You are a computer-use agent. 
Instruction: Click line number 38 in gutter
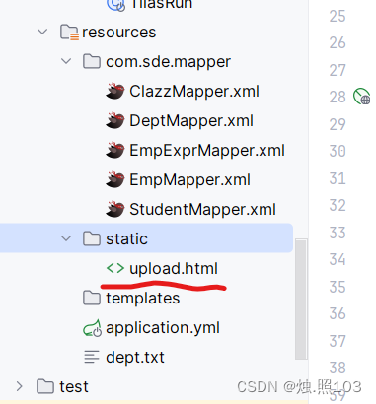tap(338, 368)
